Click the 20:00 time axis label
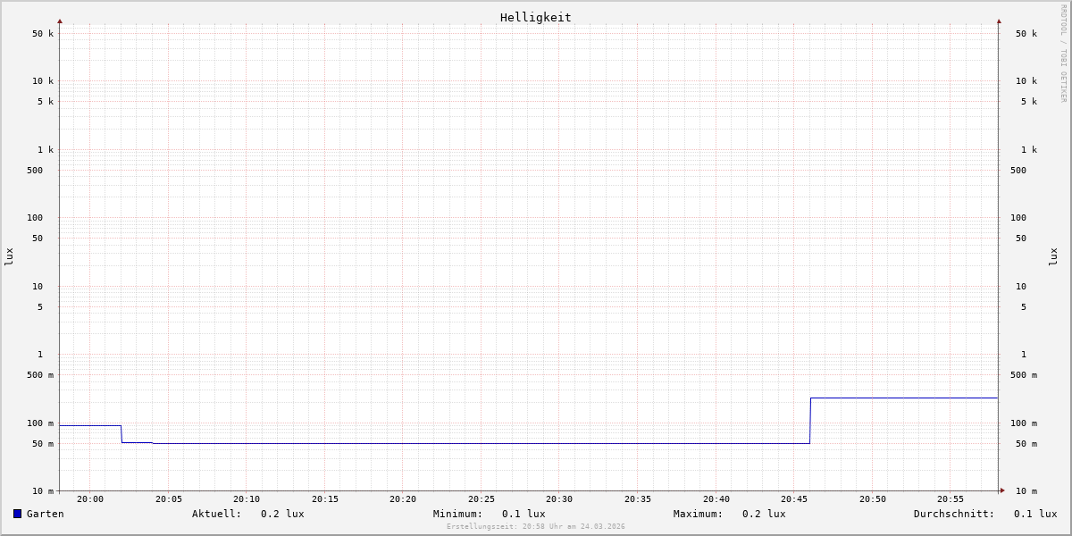The height and width of the screenshot is (536, 1072). 90,499
